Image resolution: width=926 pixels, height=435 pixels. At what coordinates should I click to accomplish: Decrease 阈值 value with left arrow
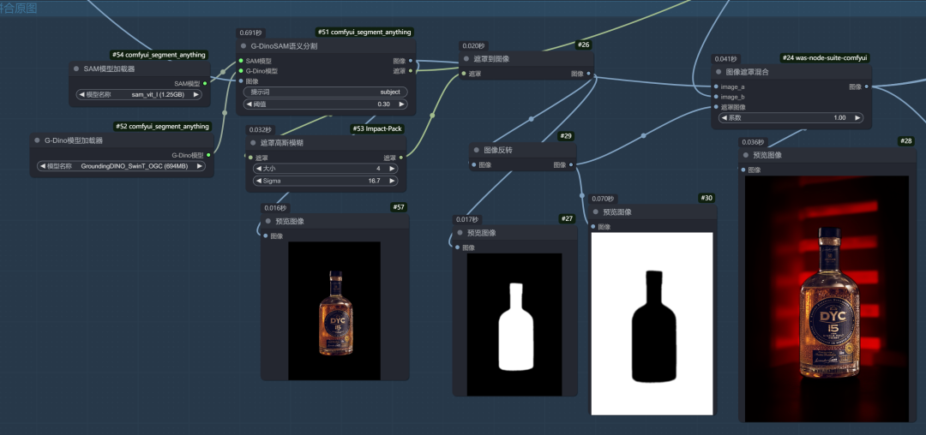pyautogui.click(x=250, y=104)
